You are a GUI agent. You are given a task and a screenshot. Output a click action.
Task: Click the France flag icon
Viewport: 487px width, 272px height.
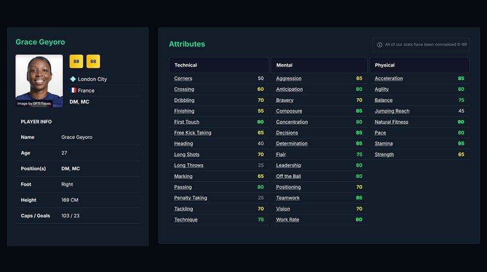point(73,91)
